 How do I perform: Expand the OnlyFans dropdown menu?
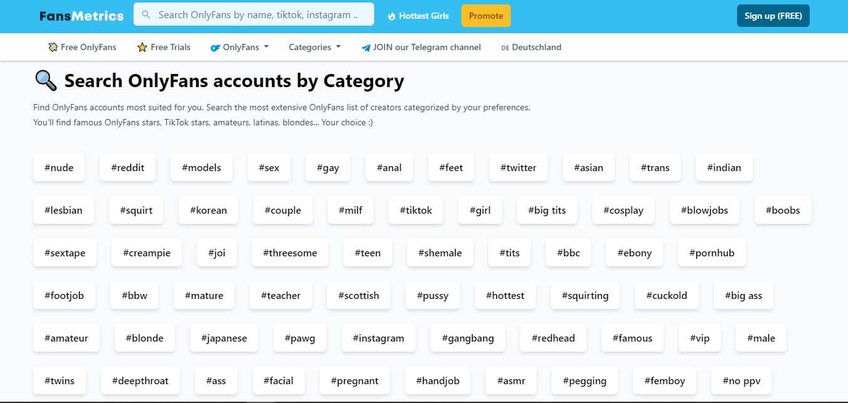240,47
